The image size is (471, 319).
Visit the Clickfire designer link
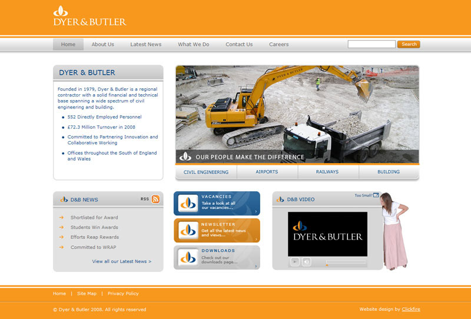point(411,309)
